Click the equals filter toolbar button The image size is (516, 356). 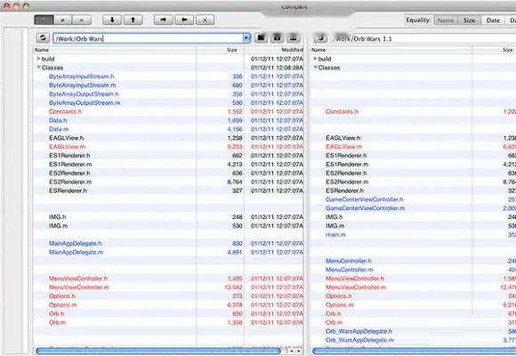click(x=81, y=20)
